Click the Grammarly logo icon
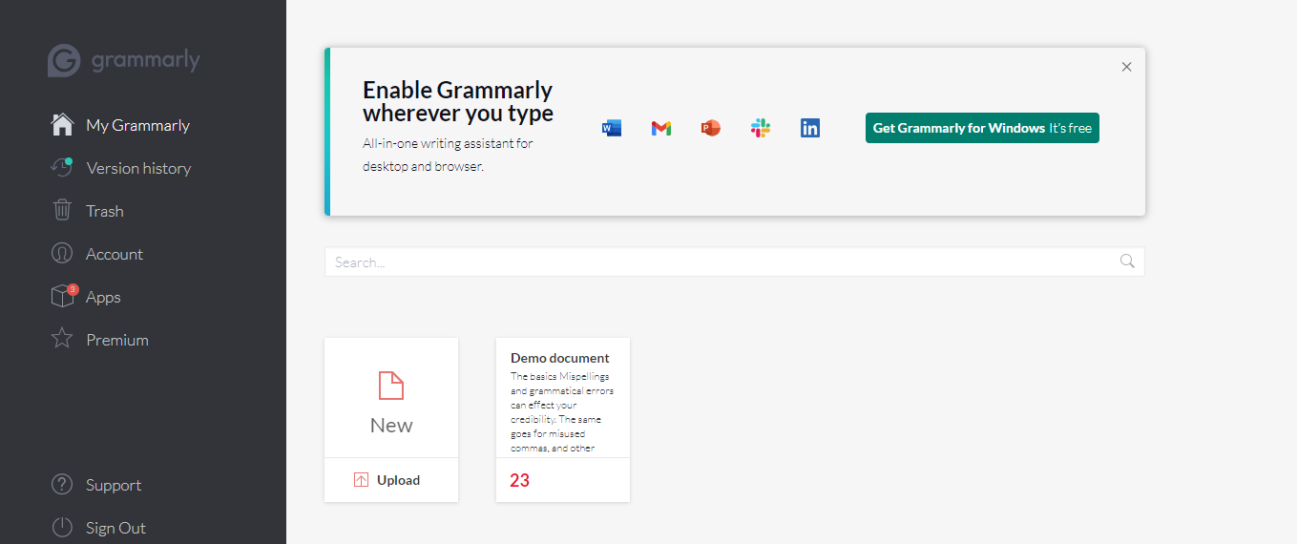 [x=64, y=60]
